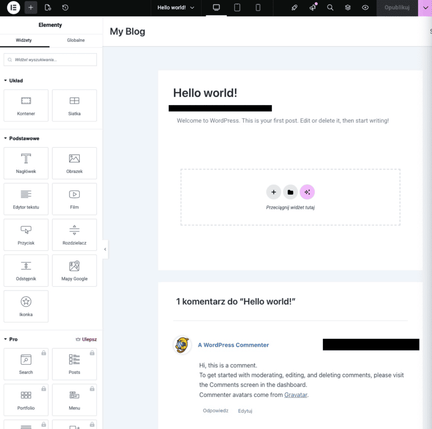Click the Elementor logo menu icon

pyautogui.click(x=13, y=8)
